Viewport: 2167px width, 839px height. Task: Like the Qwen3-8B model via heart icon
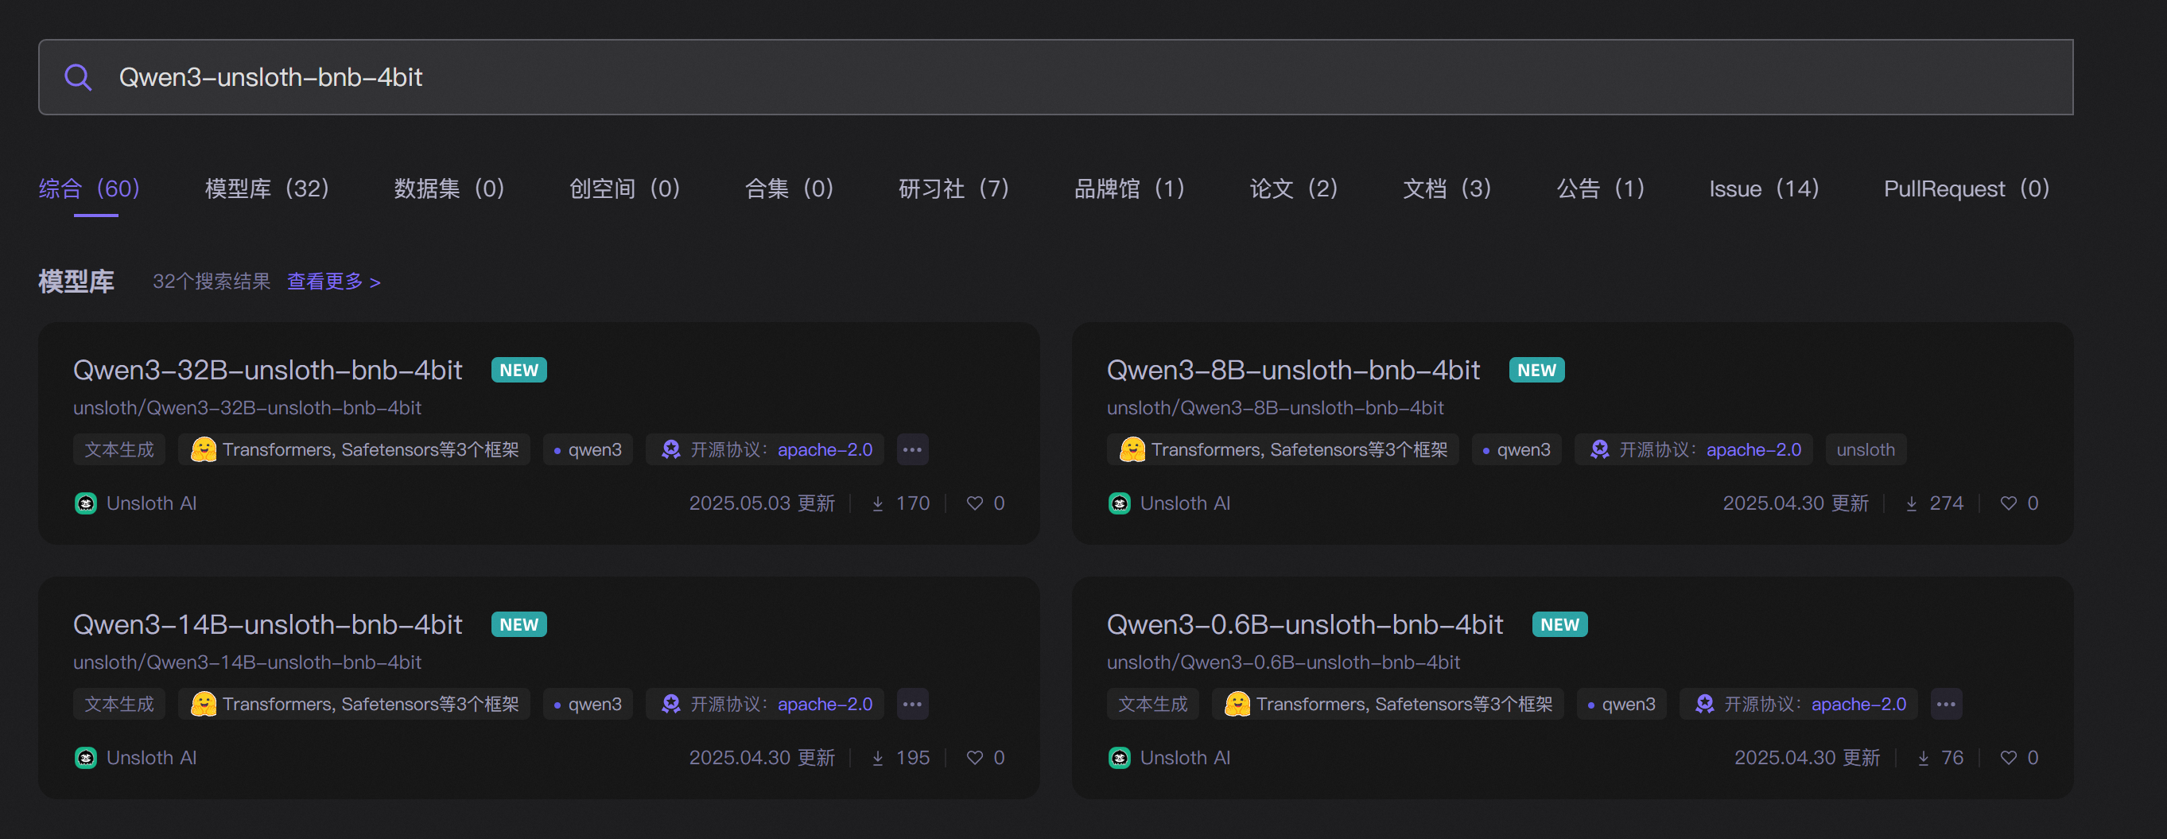2009,503
